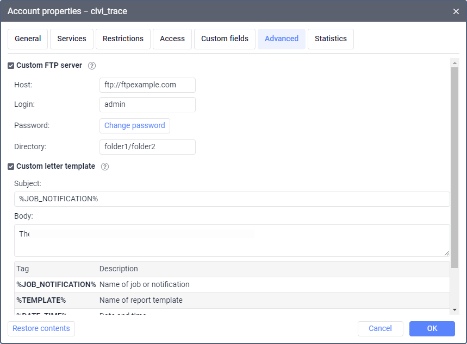Confirm with the OK button

coord(432,328)
